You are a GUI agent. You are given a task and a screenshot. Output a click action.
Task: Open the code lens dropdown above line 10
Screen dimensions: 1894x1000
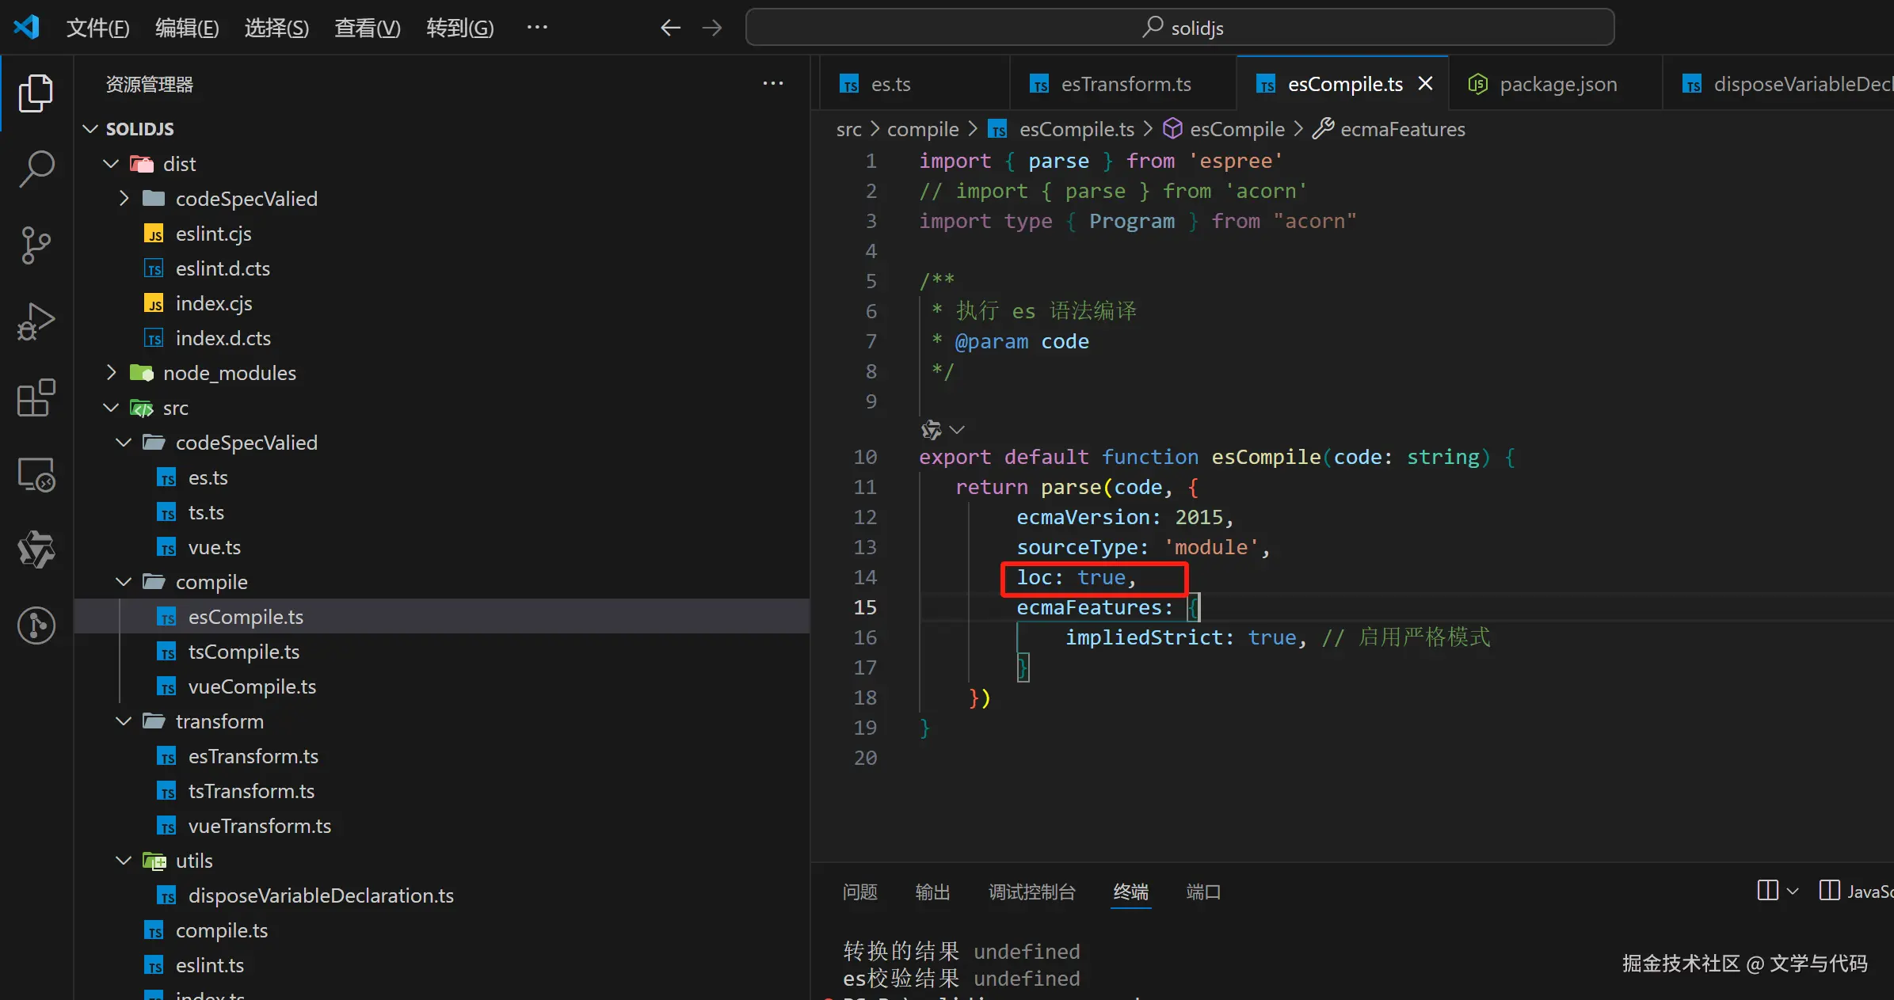pyautogui.click(x=957, y=429)
